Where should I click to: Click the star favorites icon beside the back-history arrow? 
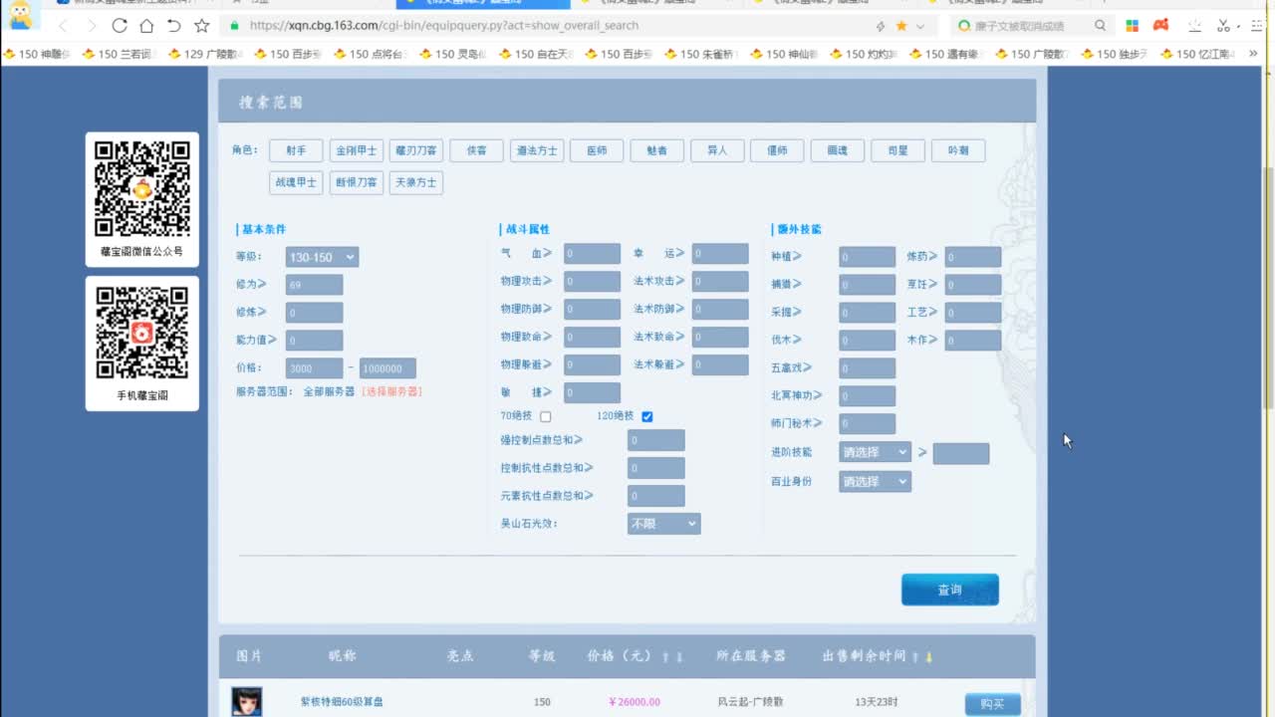[x=201, y=26]
